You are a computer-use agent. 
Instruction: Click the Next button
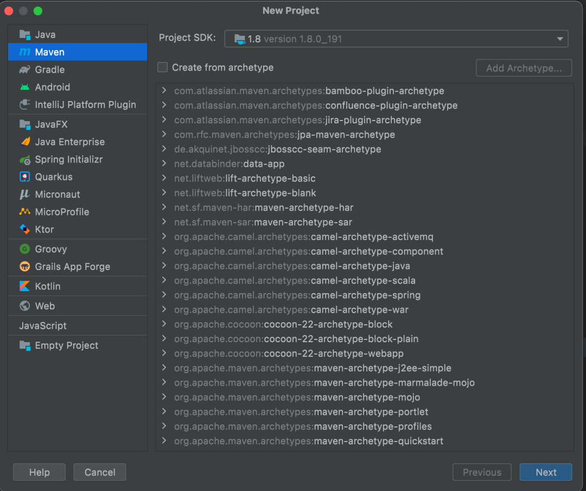[x=546, y=473]
